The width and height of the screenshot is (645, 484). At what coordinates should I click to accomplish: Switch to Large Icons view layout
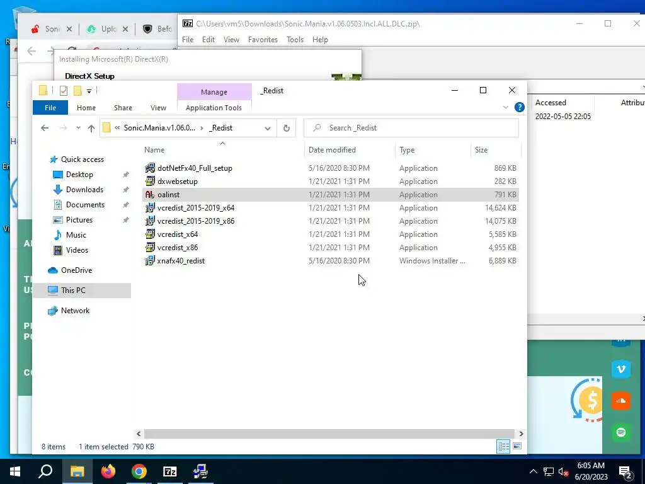[517, 447]
